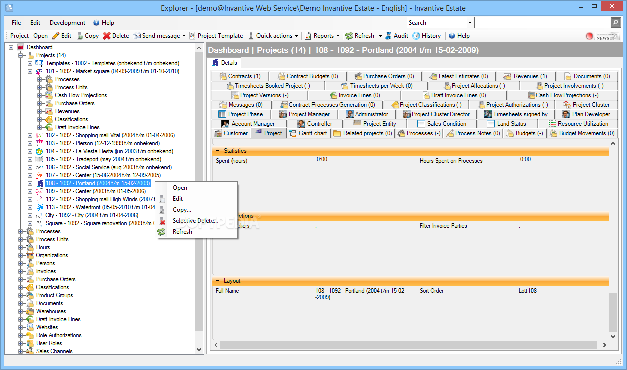Click the Dashboard tree root icon

(x=21, y=47)
